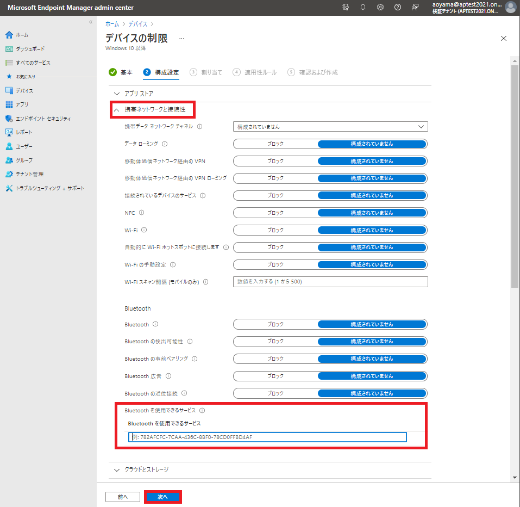Show info tooltip for データ ローミング
The width and height of the screenshot is (520, 507).
coord(165,144)
